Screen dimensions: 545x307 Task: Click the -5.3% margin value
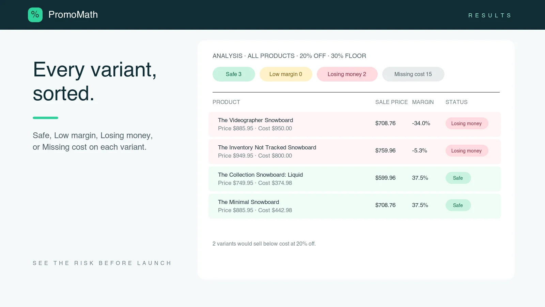[x=420, y=150]
